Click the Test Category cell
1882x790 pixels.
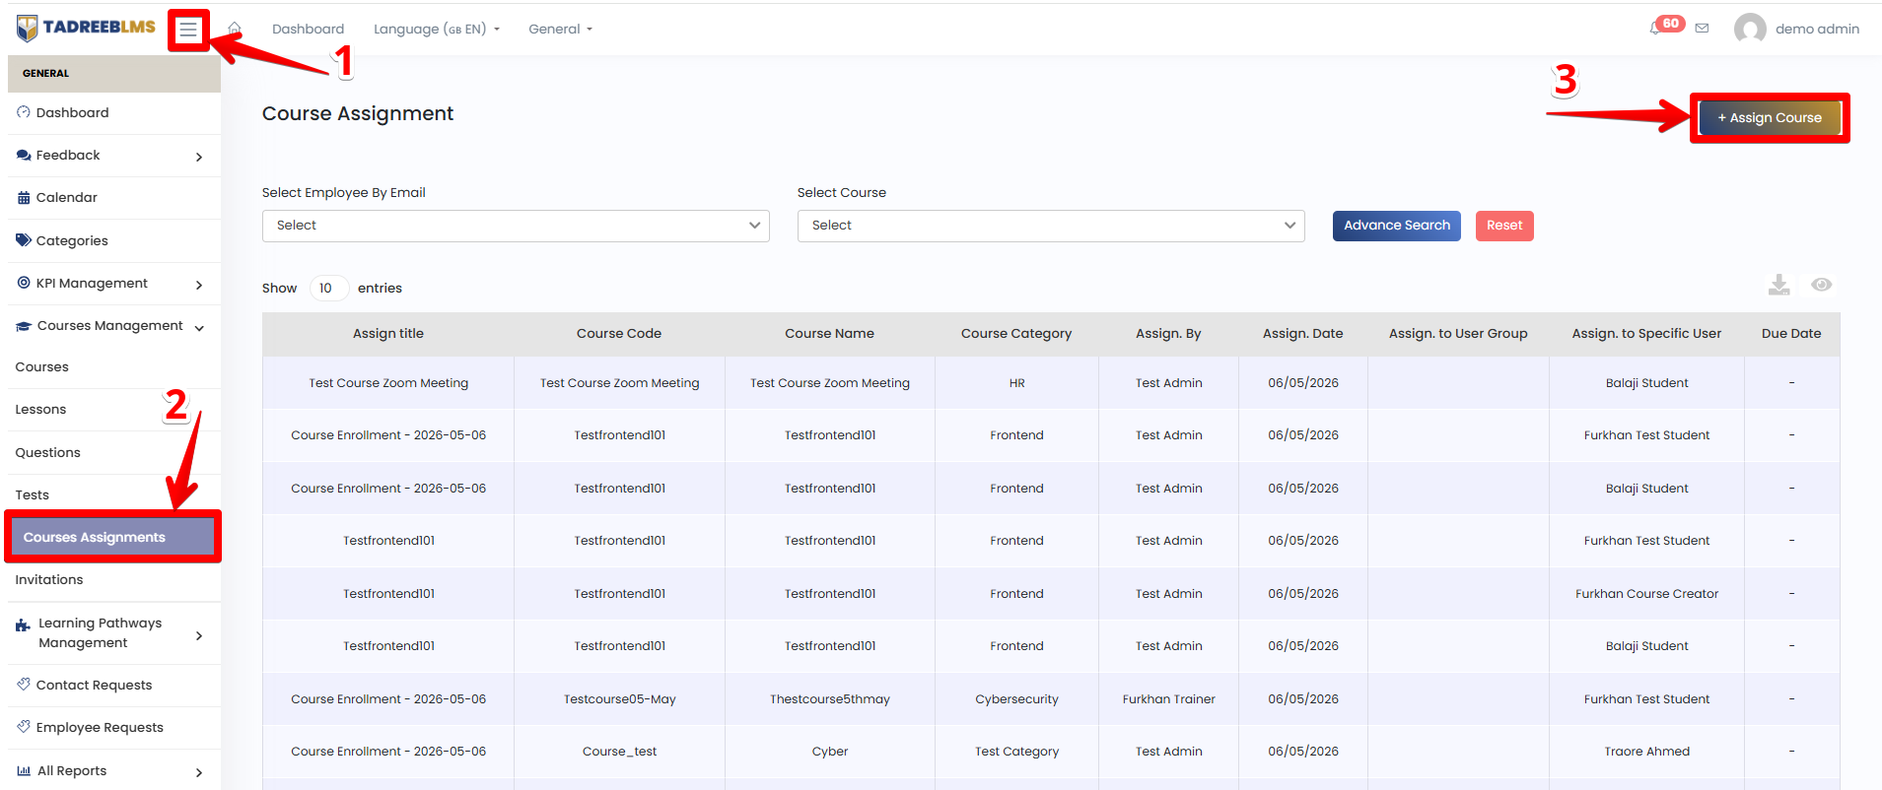point(1016,752)
